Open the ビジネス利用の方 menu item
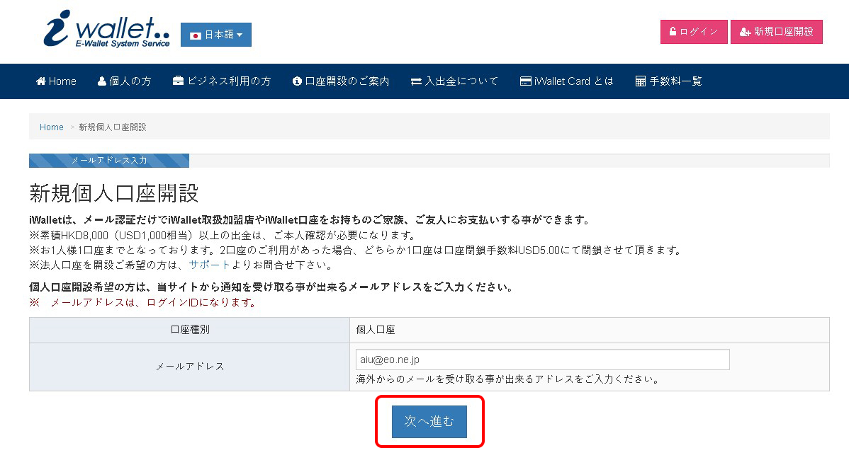 click(222, 81)
